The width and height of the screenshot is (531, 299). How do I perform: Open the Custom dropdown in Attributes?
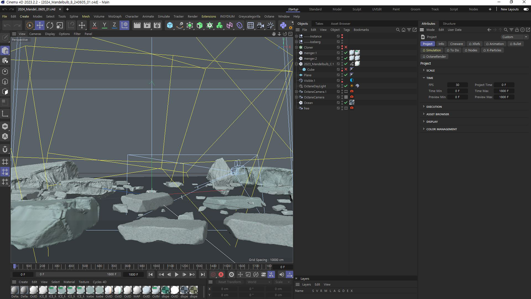click(x=514, y=37)
